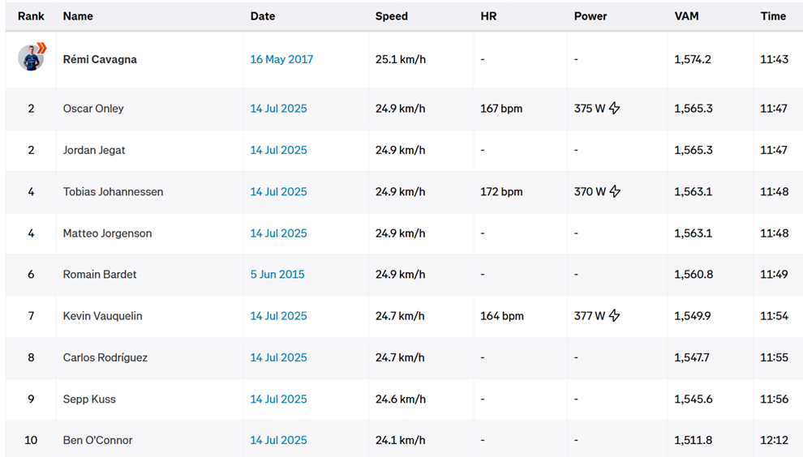Open Kevin Vauquelin's 14 Jul 2025 activity
This screenshot has width=803, height=457.
click(278, 316)
